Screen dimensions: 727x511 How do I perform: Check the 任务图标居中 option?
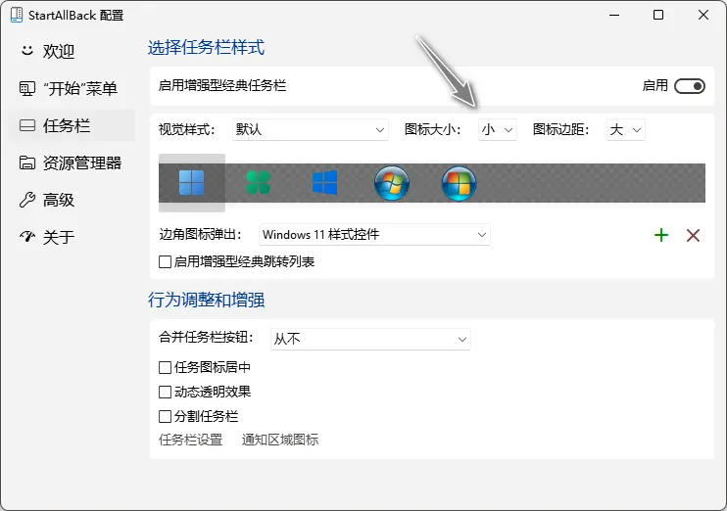(165, 367)
